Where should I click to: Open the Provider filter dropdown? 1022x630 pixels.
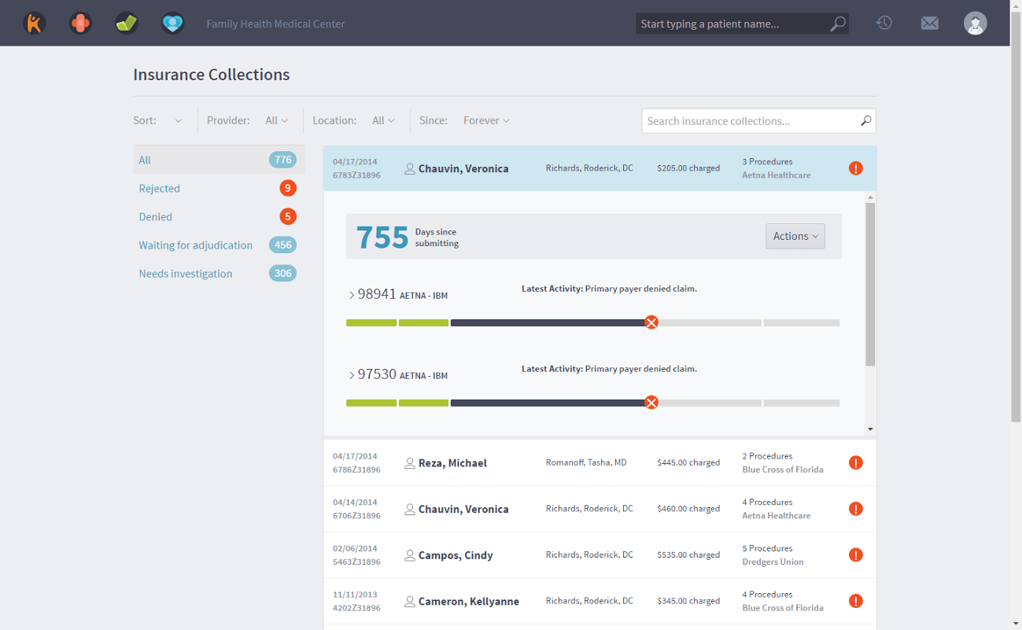(x=276, y=121)
